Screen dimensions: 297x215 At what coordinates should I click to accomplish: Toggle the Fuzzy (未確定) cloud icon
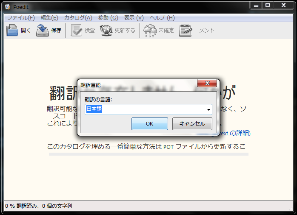point(150,31)
